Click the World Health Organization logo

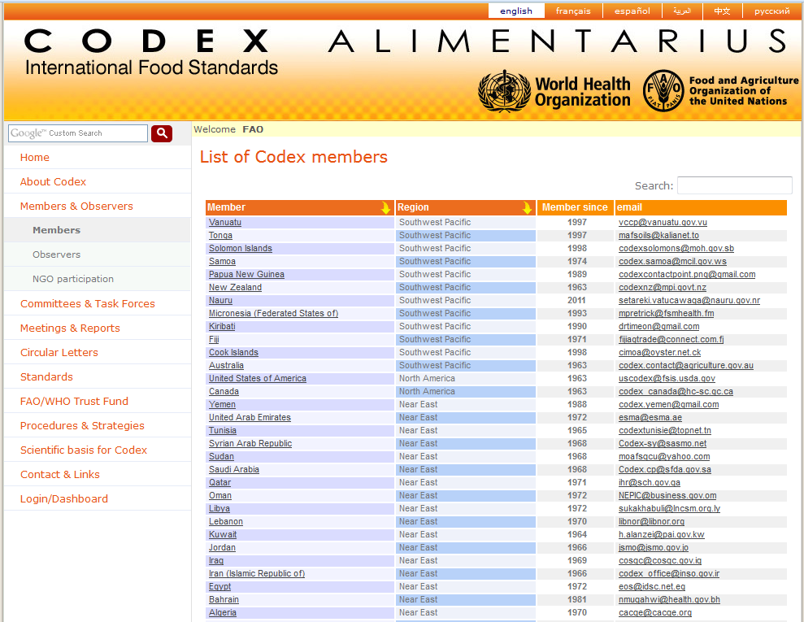tap(554, 91)
